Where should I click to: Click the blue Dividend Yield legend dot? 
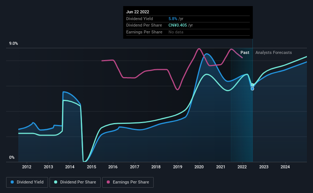[x=12, y=182]
